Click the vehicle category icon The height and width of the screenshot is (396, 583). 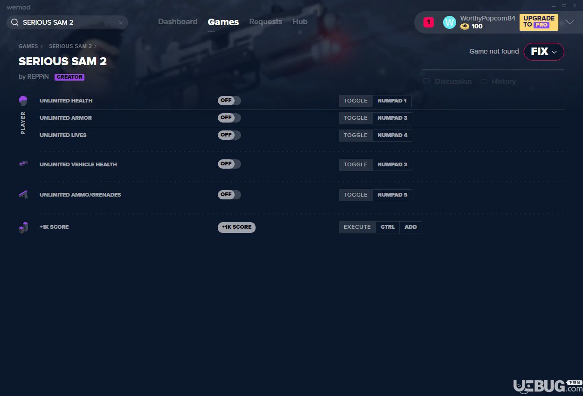click(x=23, y=164)
